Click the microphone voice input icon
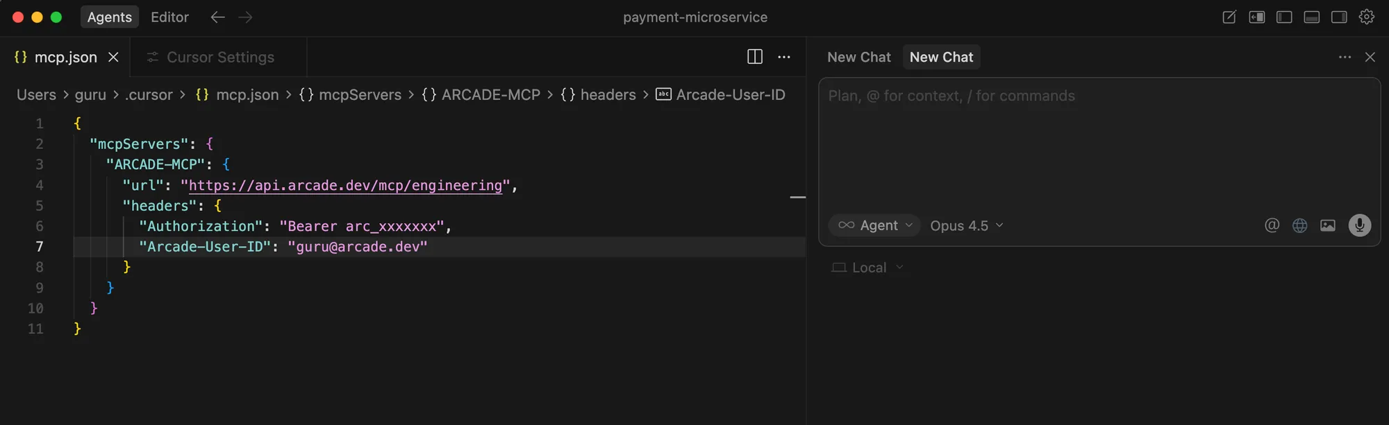1389x425 pixels. (1359, 225)
